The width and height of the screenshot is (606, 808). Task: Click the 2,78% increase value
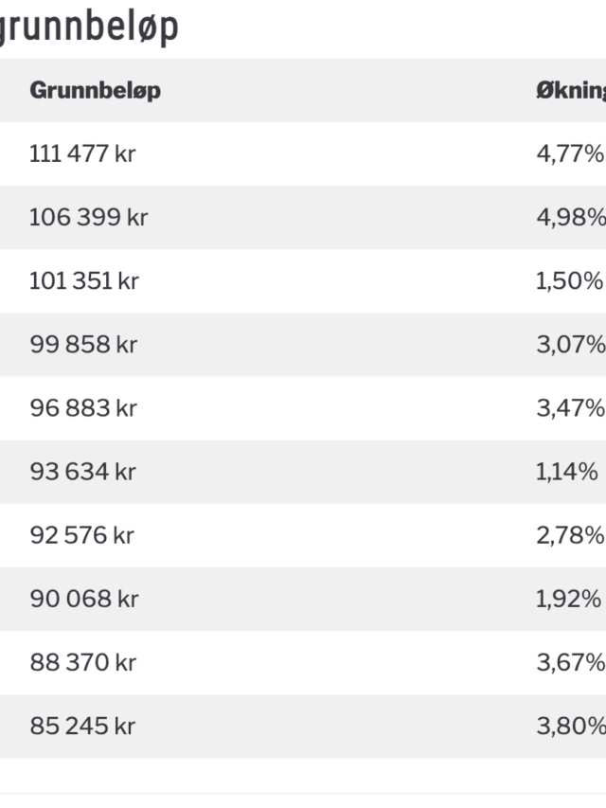570,535
